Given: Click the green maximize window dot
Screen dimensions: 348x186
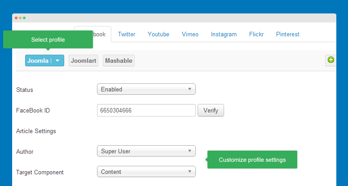Looking at the screenshot, I should (x=24, y=18).
